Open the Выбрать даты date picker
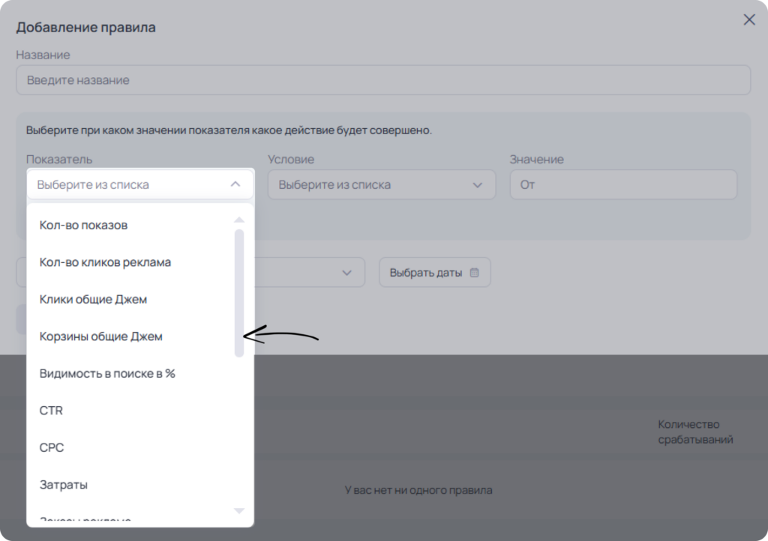This screenshot has height=541, width=768. [x=434, y=273]
